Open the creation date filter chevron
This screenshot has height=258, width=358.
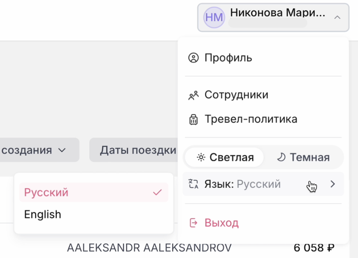pyautogui.click(x=62, y=150)
